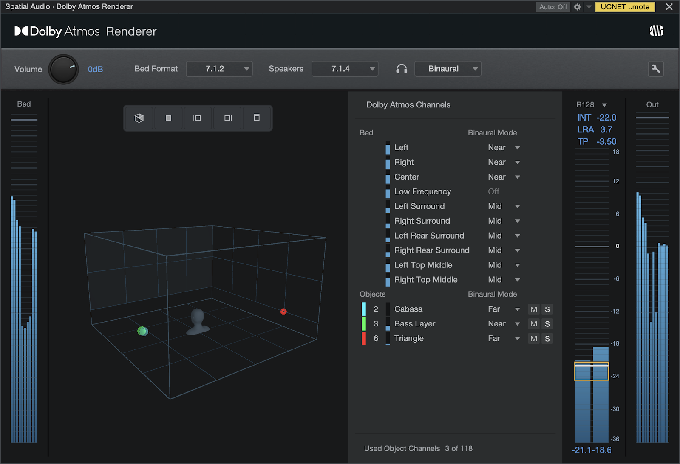This screenshot has width=680, height=464.
Task: Change Cabasa binaural mode from Far
Action: click(x=504, y=309)
